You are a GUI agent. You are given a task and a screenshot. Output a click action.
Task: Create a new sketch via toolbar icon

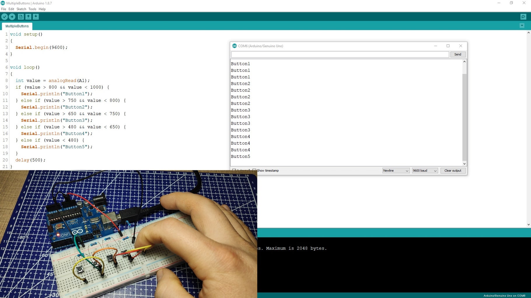tap(20, 17)
